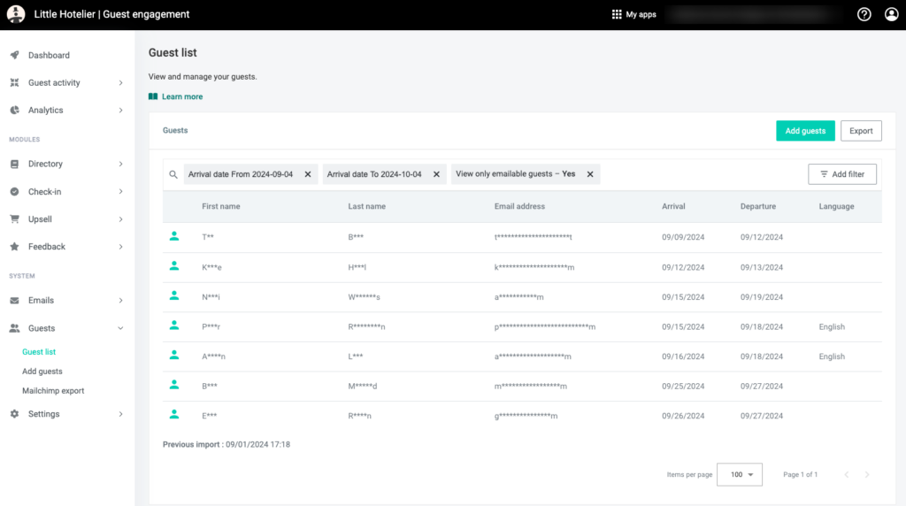Remove the Arrival date From 2024-09-04 filter
Screen dimensions: 906x506
point(308,174)
